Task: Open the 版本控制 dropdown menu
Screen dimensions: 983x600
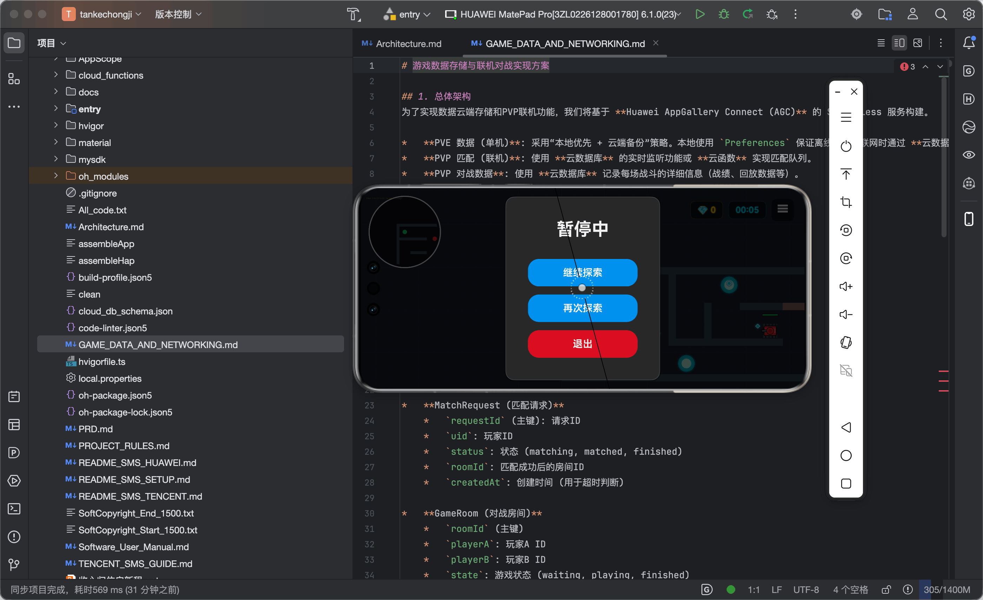Action: point(178,14)
